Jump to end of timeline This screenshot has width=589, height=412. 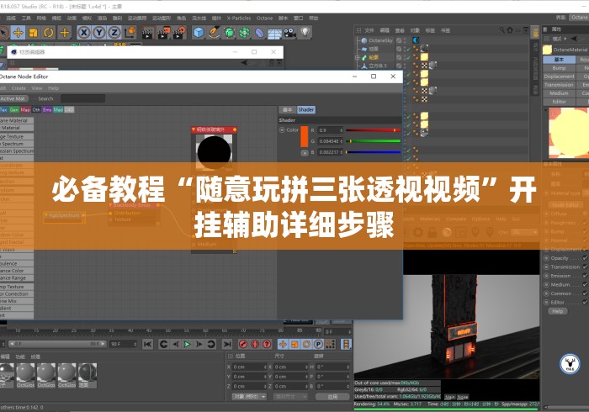[x=227, y=344]
